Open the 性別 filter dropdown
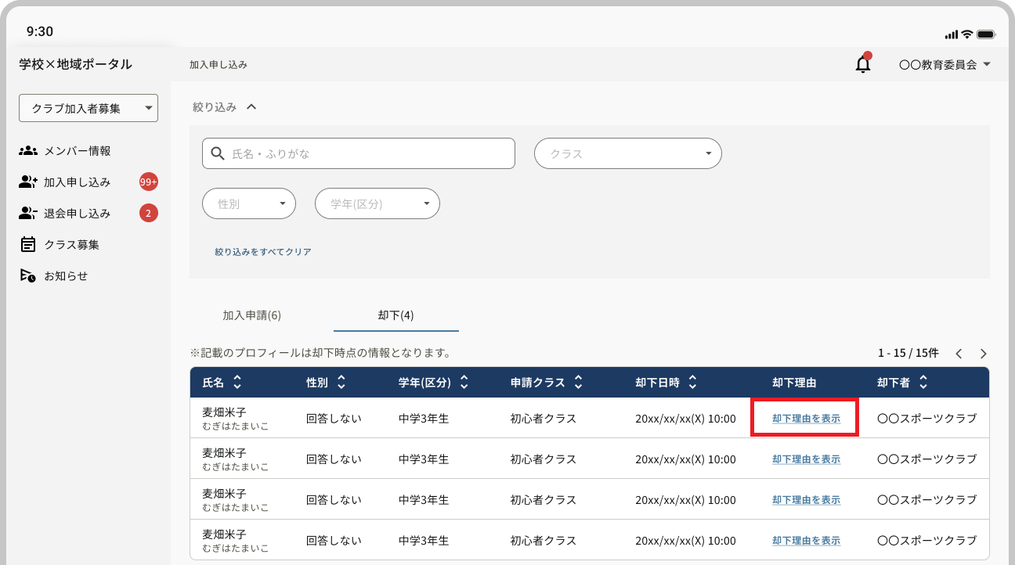The width and height of the screenshot is (1015, 565). pos(249,203)
